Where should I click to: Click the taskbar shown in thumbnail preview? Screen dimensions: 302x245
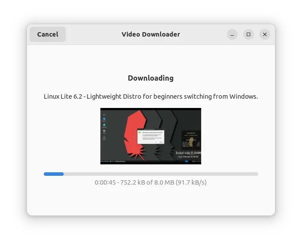tap(151, 161)
